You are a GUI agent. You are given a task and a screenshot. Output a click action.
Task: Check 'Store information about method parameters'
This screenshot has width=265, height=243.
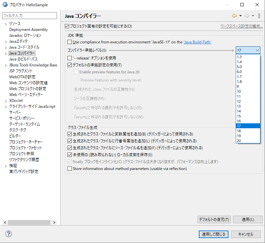[69, 169]
